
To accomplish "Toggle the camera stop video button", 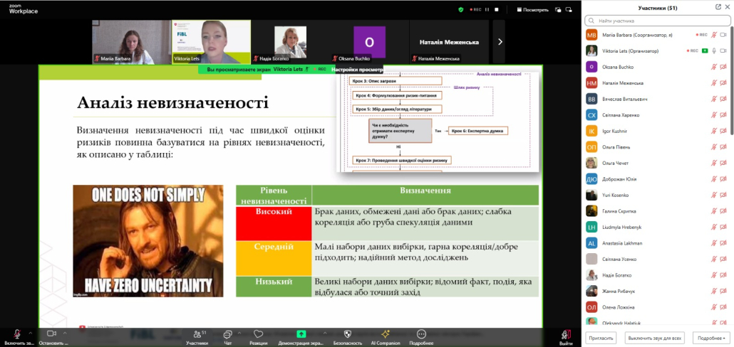I will coord(51,333).
